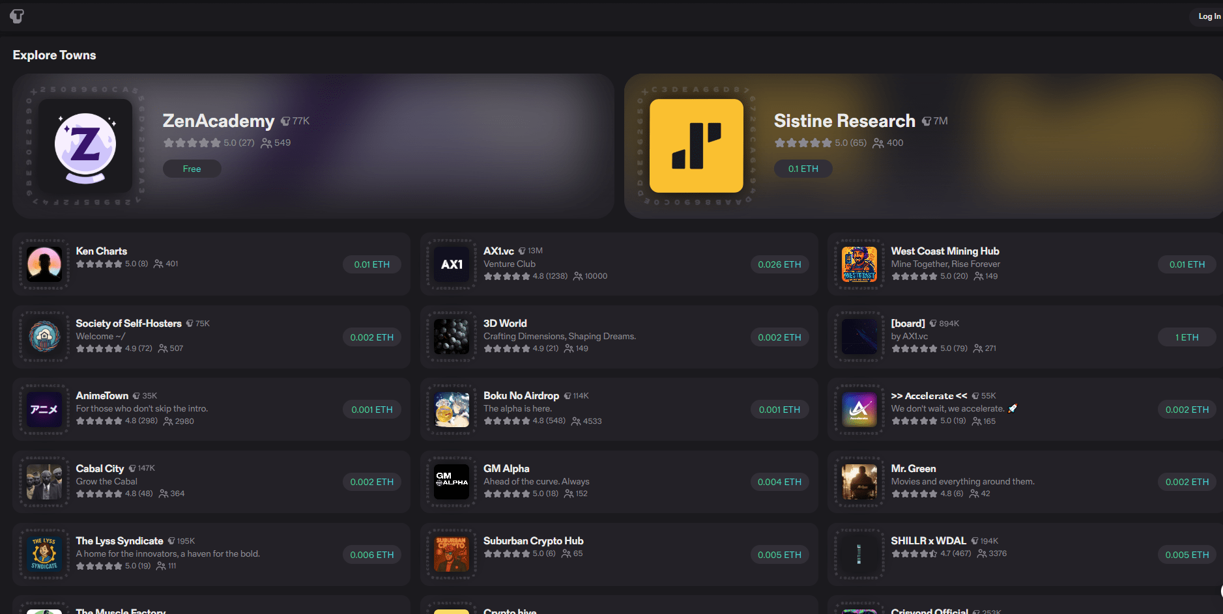
Task: Open the [board] town avatar icon
Action: 859,337
